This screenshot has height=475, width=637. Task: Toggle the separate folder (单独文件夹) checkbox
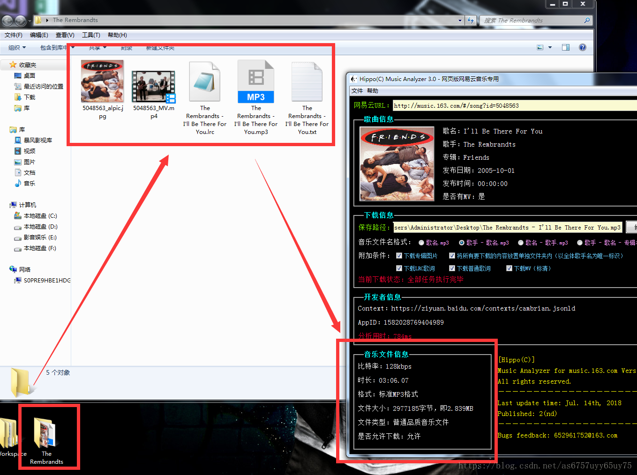[x=452, y=256]
